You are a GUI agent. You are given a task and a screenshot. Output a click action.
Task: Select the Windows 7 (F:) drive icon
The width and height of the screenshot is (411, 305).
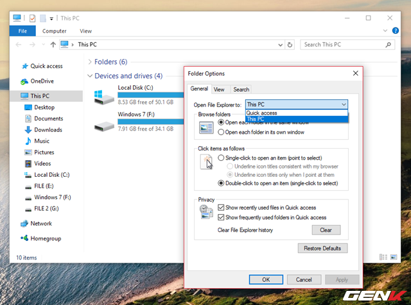click(x=104, y=127)
